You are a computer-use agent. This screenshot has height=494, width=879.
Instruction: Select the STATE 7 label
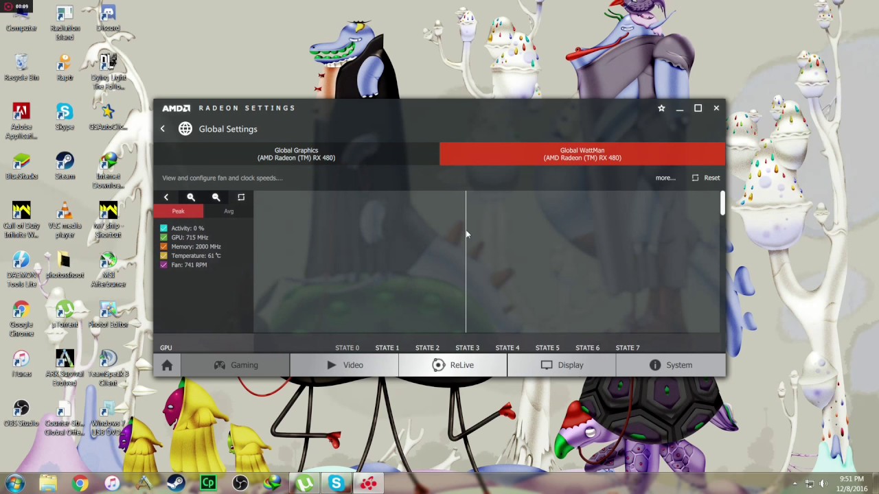coord(628,348)
